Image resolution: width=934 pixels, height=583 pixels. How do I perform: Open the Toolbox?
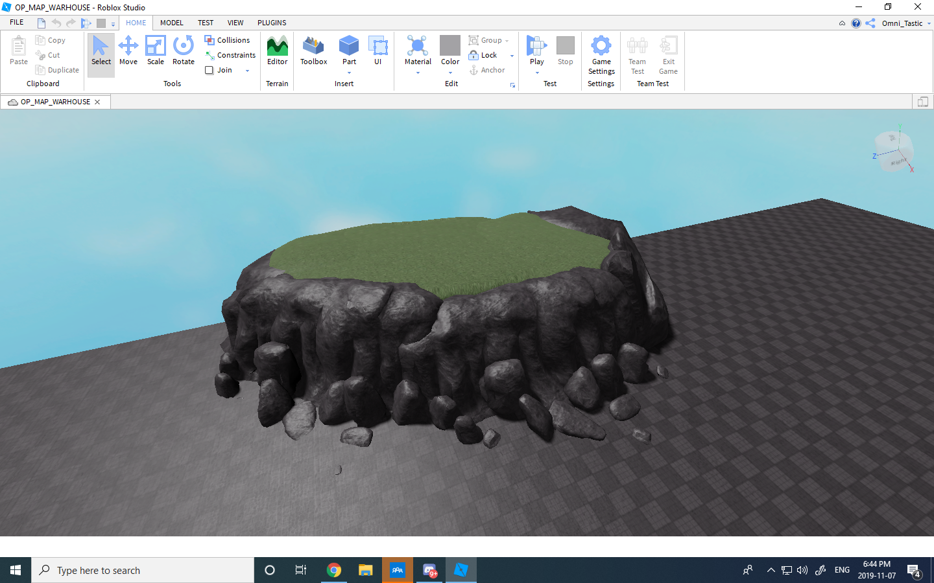click(x=313, y=52)
